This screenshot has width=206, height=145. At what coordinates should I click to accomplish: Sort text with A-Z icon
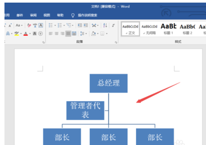click(105, 25)
